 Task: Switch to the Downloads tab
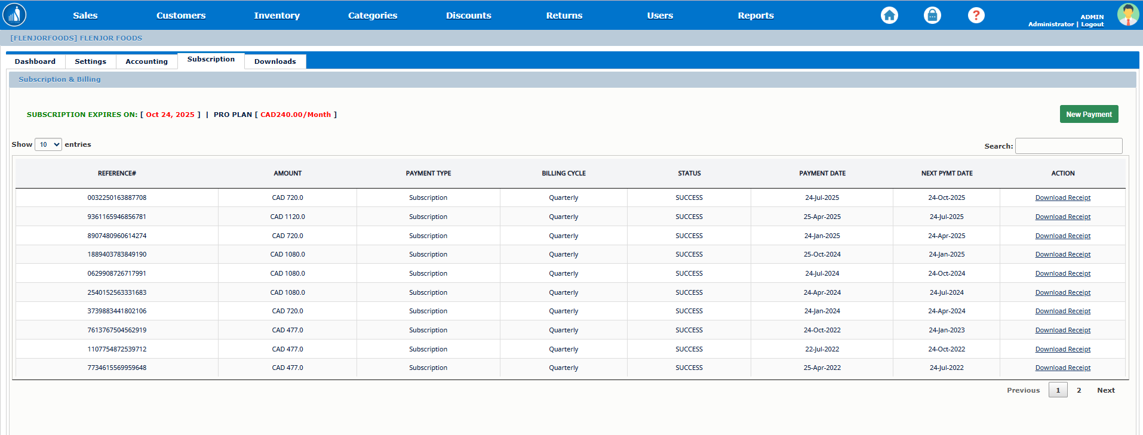pyautogui.click(x=275, y=61)
